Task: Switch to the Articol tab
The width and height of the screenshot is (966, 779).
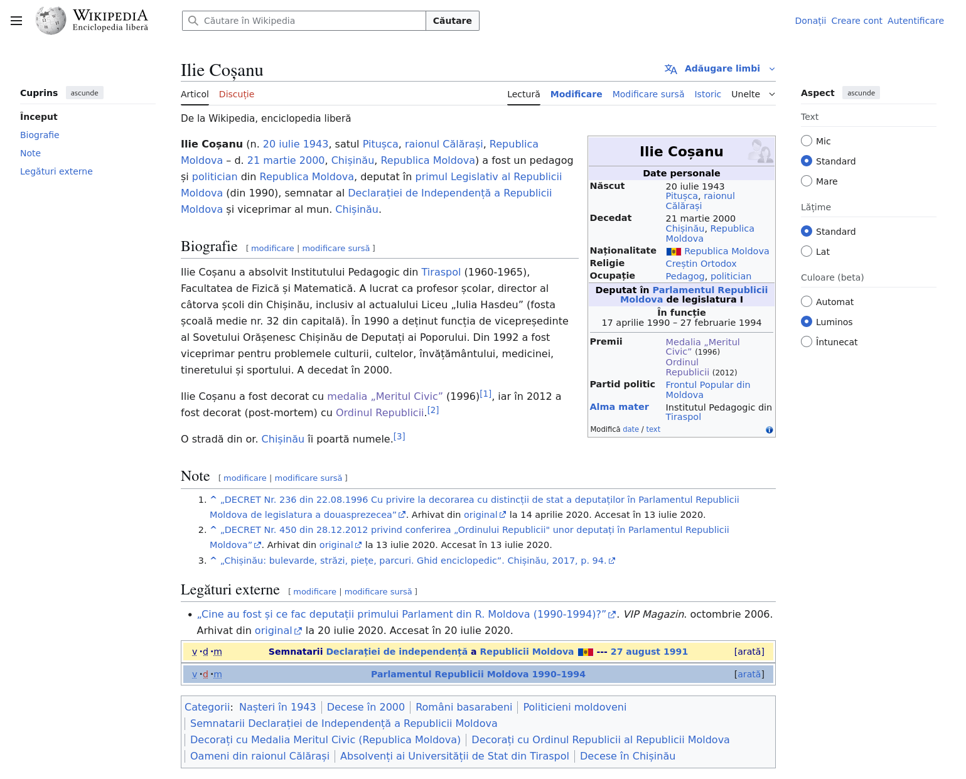Action: [x=195, y=94]
